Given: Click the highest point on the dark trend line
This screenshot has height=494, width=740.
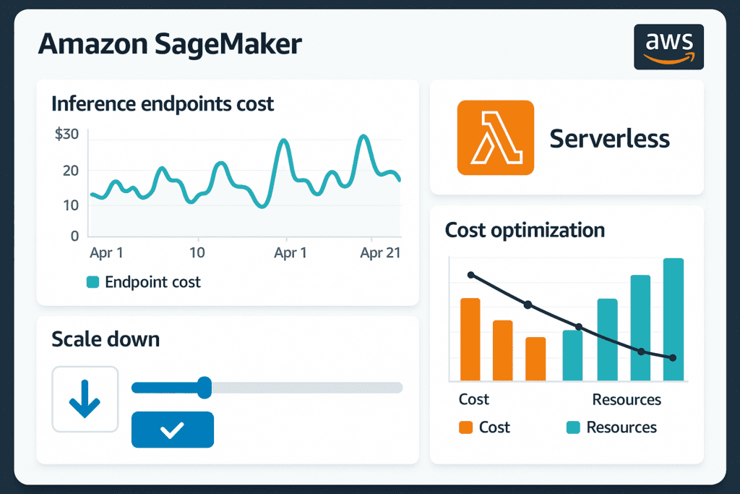Looking at the screenshot, I should [470, 275].
